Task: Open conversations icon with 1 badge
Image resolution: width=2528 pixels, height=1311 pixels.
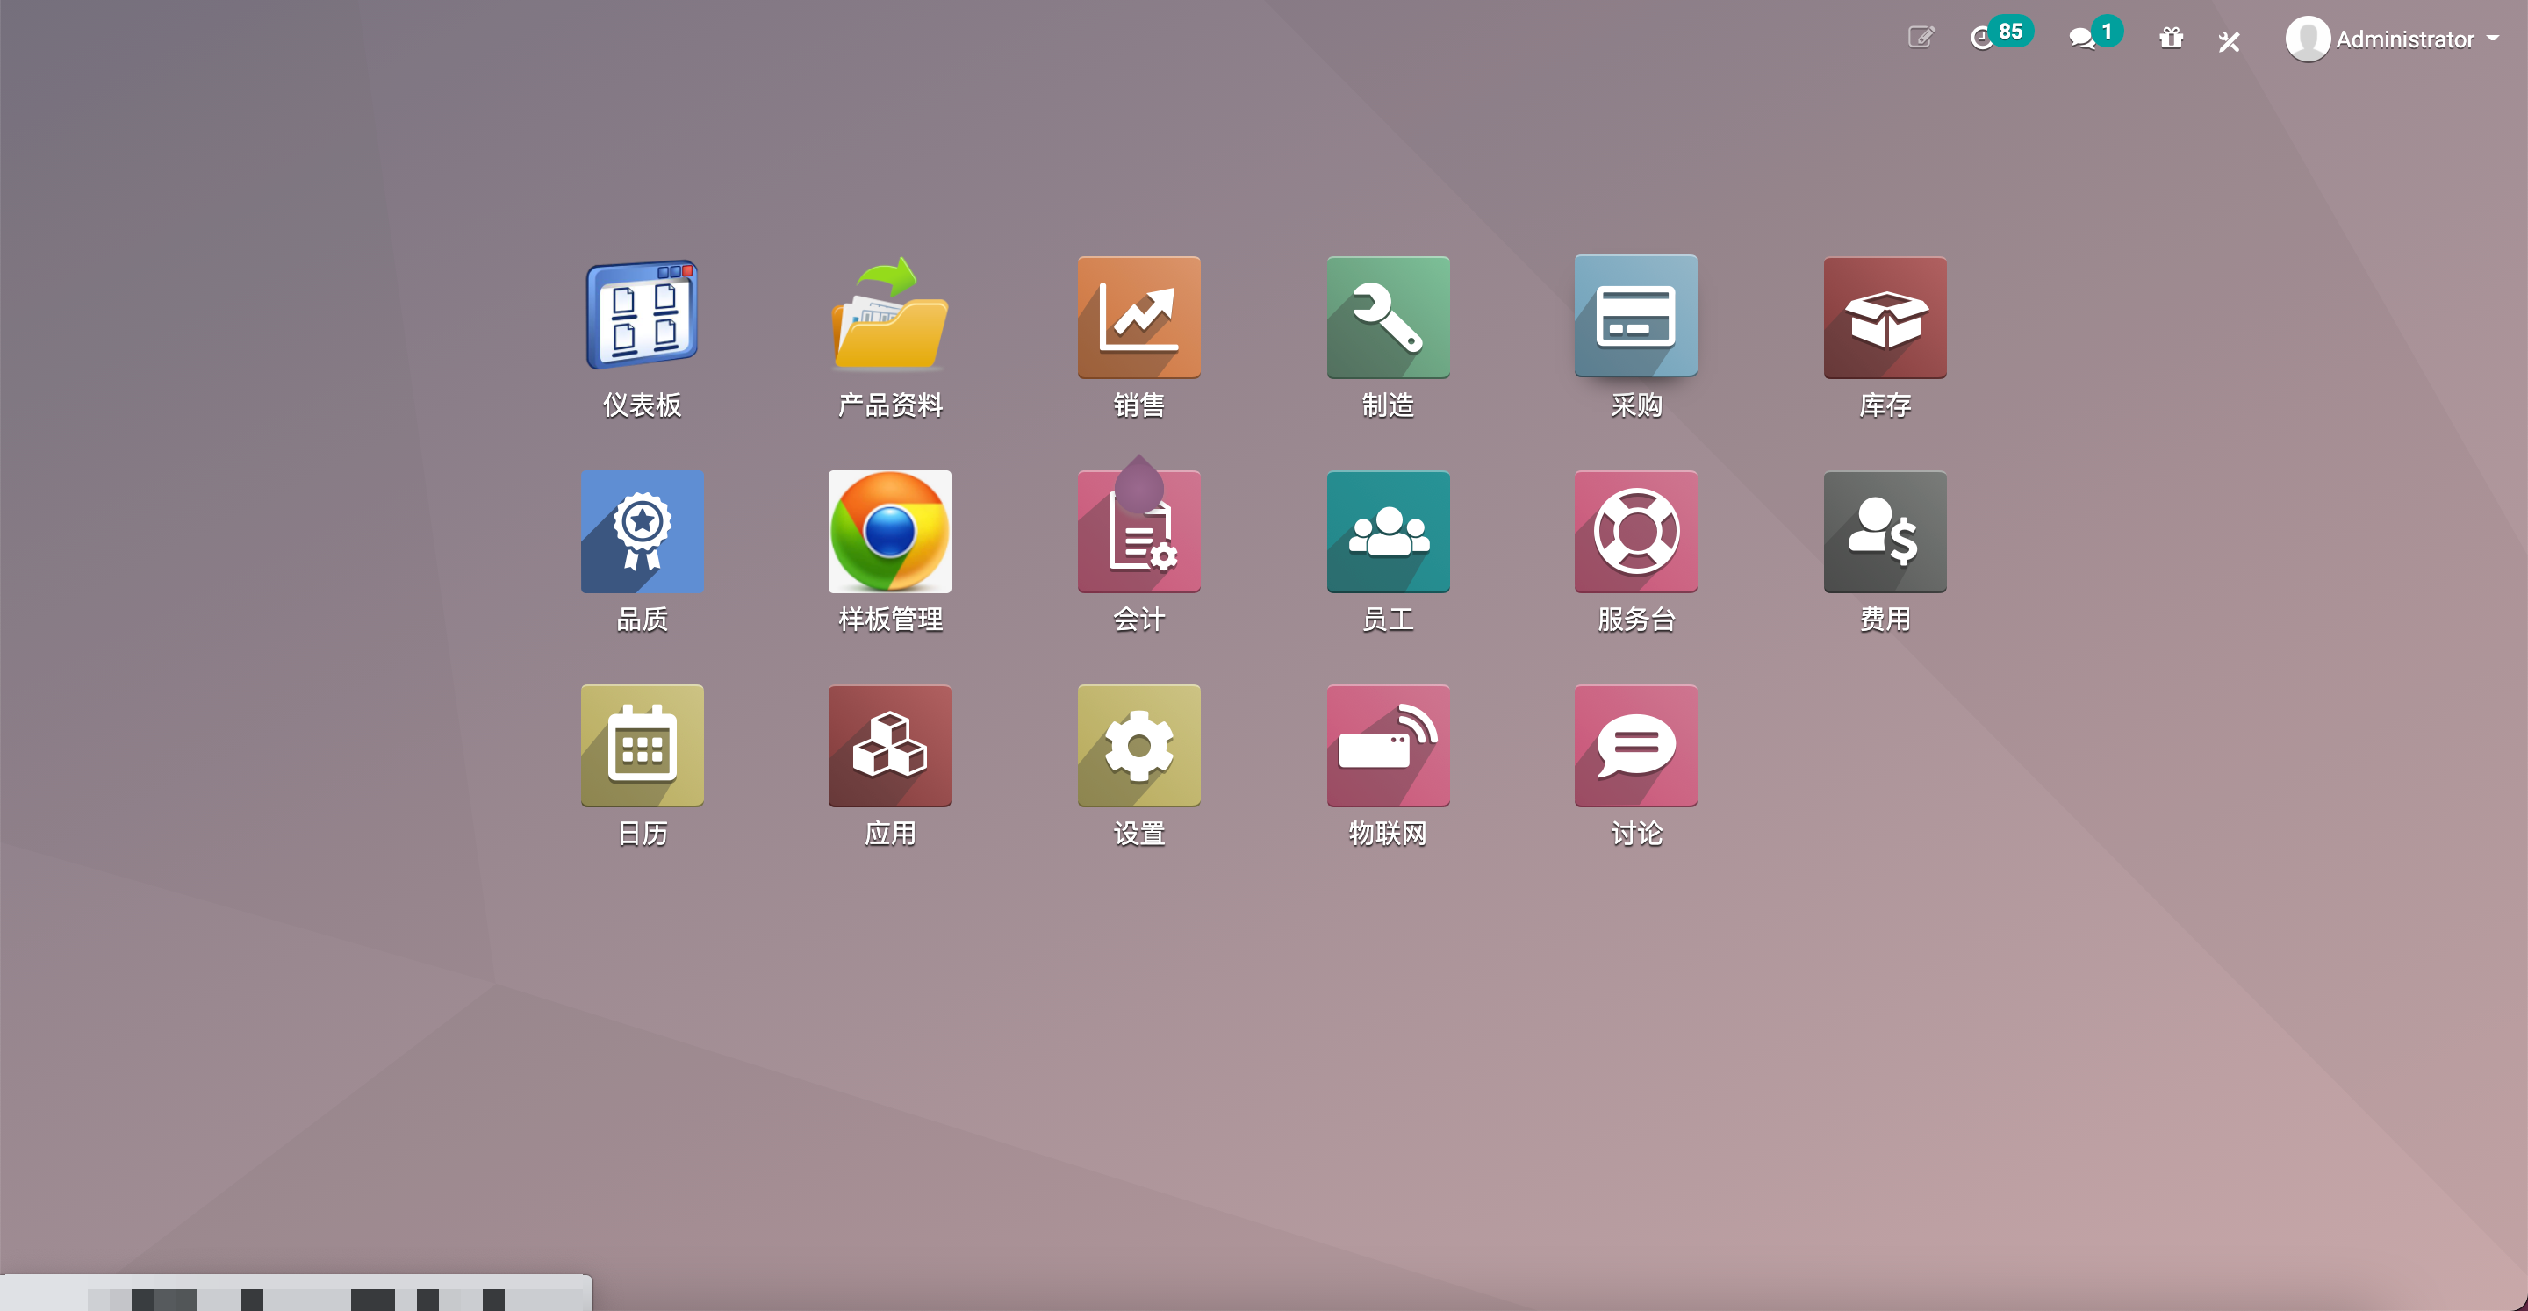Action: click(2094, 35)
